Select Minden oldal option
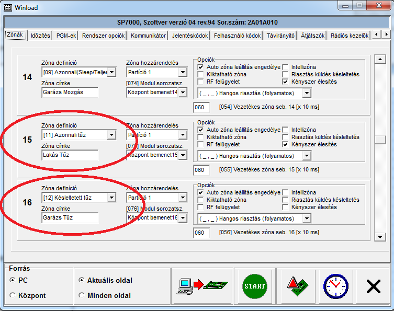This screenshot has width=394, height=311. (81, 295)
